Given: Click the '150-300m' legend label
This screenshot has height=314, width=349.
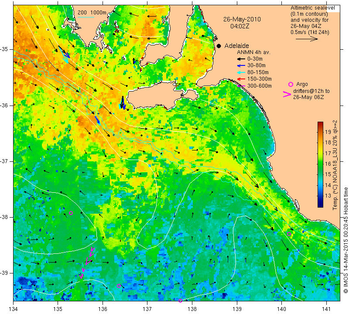Looking at the screenshot, I should pyautogui.click(x=260, y=79).
